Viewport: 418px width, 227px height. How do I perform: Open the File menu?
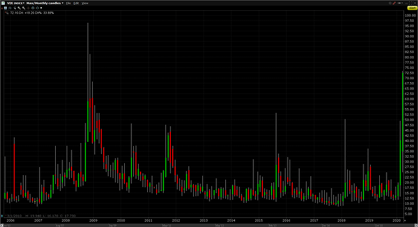tap(68, 3)
